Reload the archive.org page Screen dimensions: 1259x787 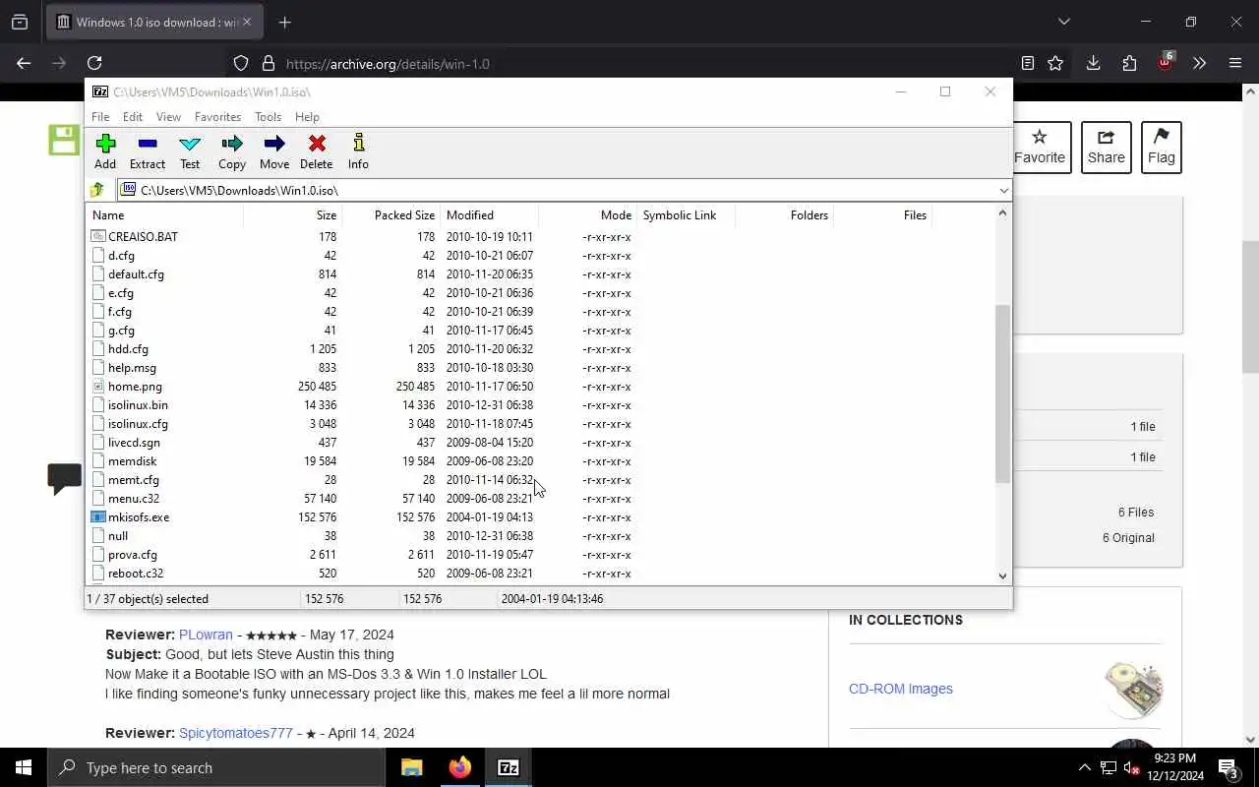(x=94, y=63)
